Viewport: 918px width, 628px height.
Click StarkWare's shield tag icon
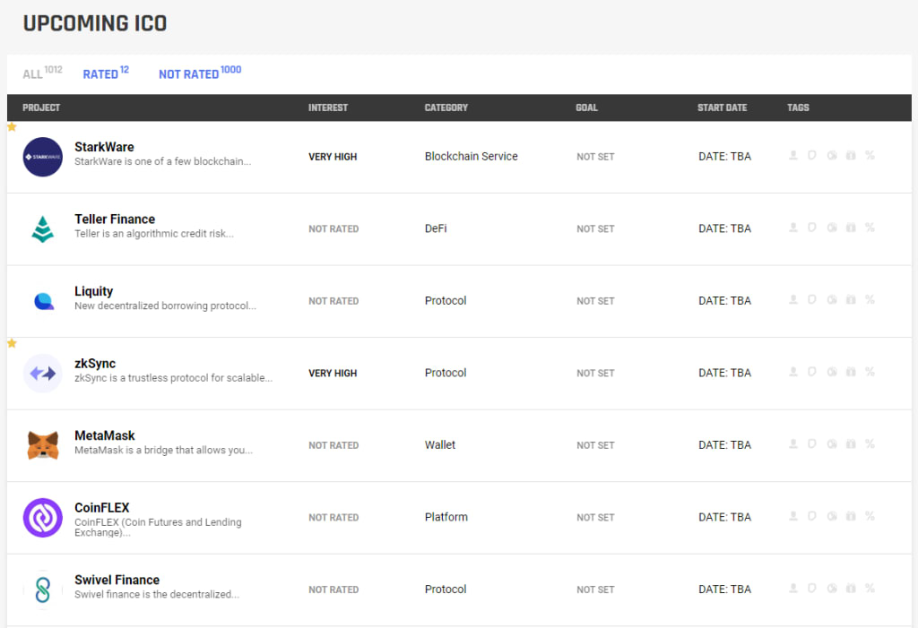[x=812, y=155]
